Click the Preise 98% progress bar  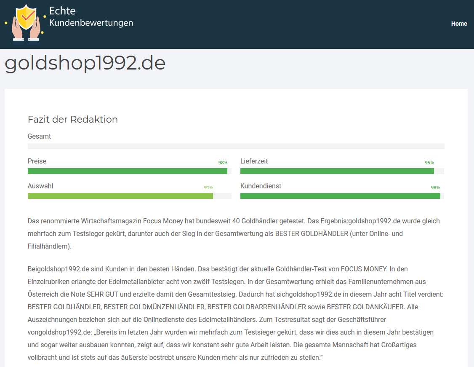(x=129, y=171)
